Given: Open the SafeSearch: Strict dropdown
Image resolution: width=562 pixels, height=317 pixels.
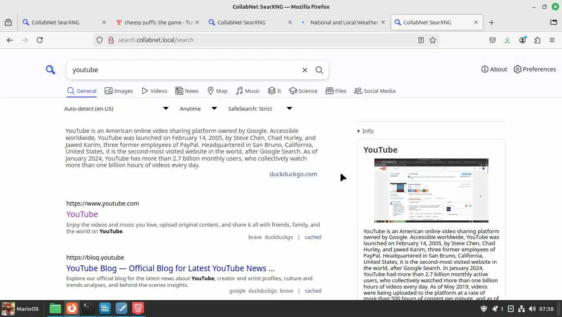Looking at the screenshot, I should point(260,109).
